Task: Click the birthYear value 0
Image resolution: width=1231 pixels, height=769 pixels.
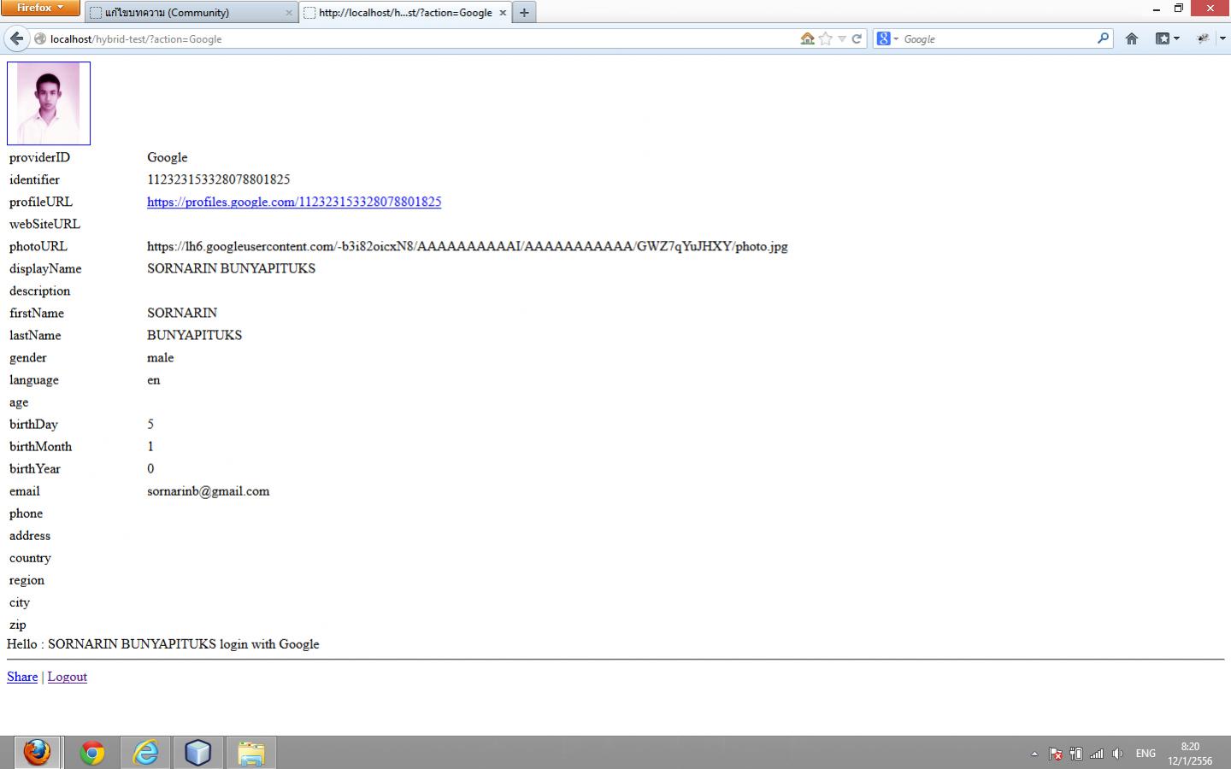Action: 150,468
